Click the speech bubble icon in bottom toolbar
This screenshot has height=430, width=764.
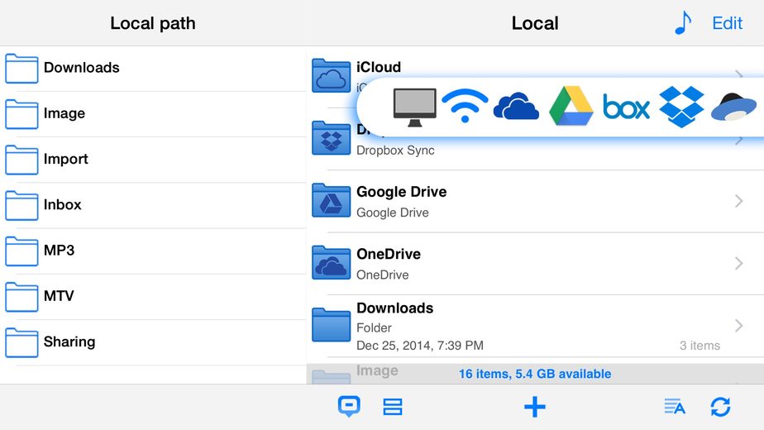pos(350,407)
